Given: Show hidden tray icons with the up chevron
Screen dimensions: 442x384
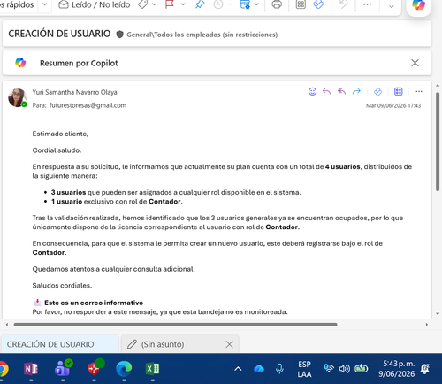Looking at the screenshot, I should (238, 369).
